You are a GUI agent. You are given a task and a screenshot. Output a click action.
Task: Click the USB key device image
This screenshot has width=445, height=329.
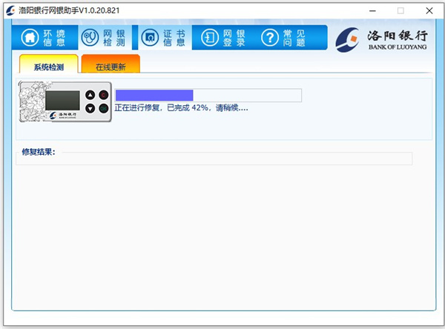click(65, 102)
